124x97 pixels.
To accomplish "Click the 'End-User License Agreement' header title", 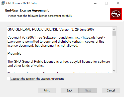I will 27,11.
